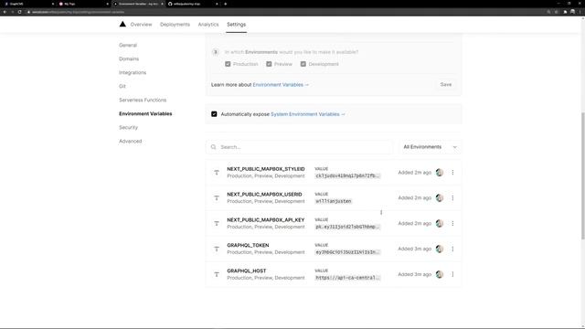Click the search magnifier icon
Screen dimensions: 585x329
(x=213, y=147)
